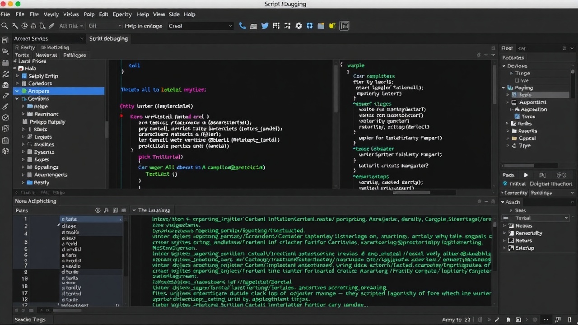The width and height of the screenshot is (578, 325).
Task: Toggle the Neaces checkbox item
Action: 511,226
